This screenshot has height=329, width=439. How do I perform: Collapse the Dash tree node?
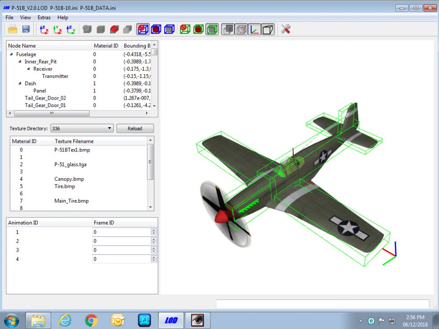20,83
